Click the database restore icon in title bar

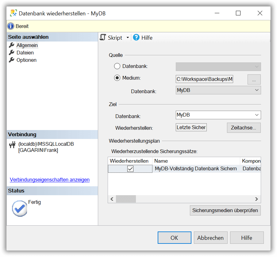[x=13, y=13]
